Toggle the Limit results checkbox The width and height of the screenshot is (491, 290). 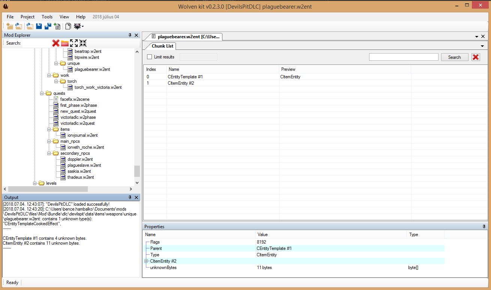point(150,57)
